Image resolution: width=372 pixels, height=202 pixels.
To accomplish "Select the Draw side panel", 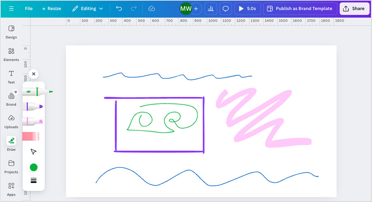I will [x=11, y=144].
